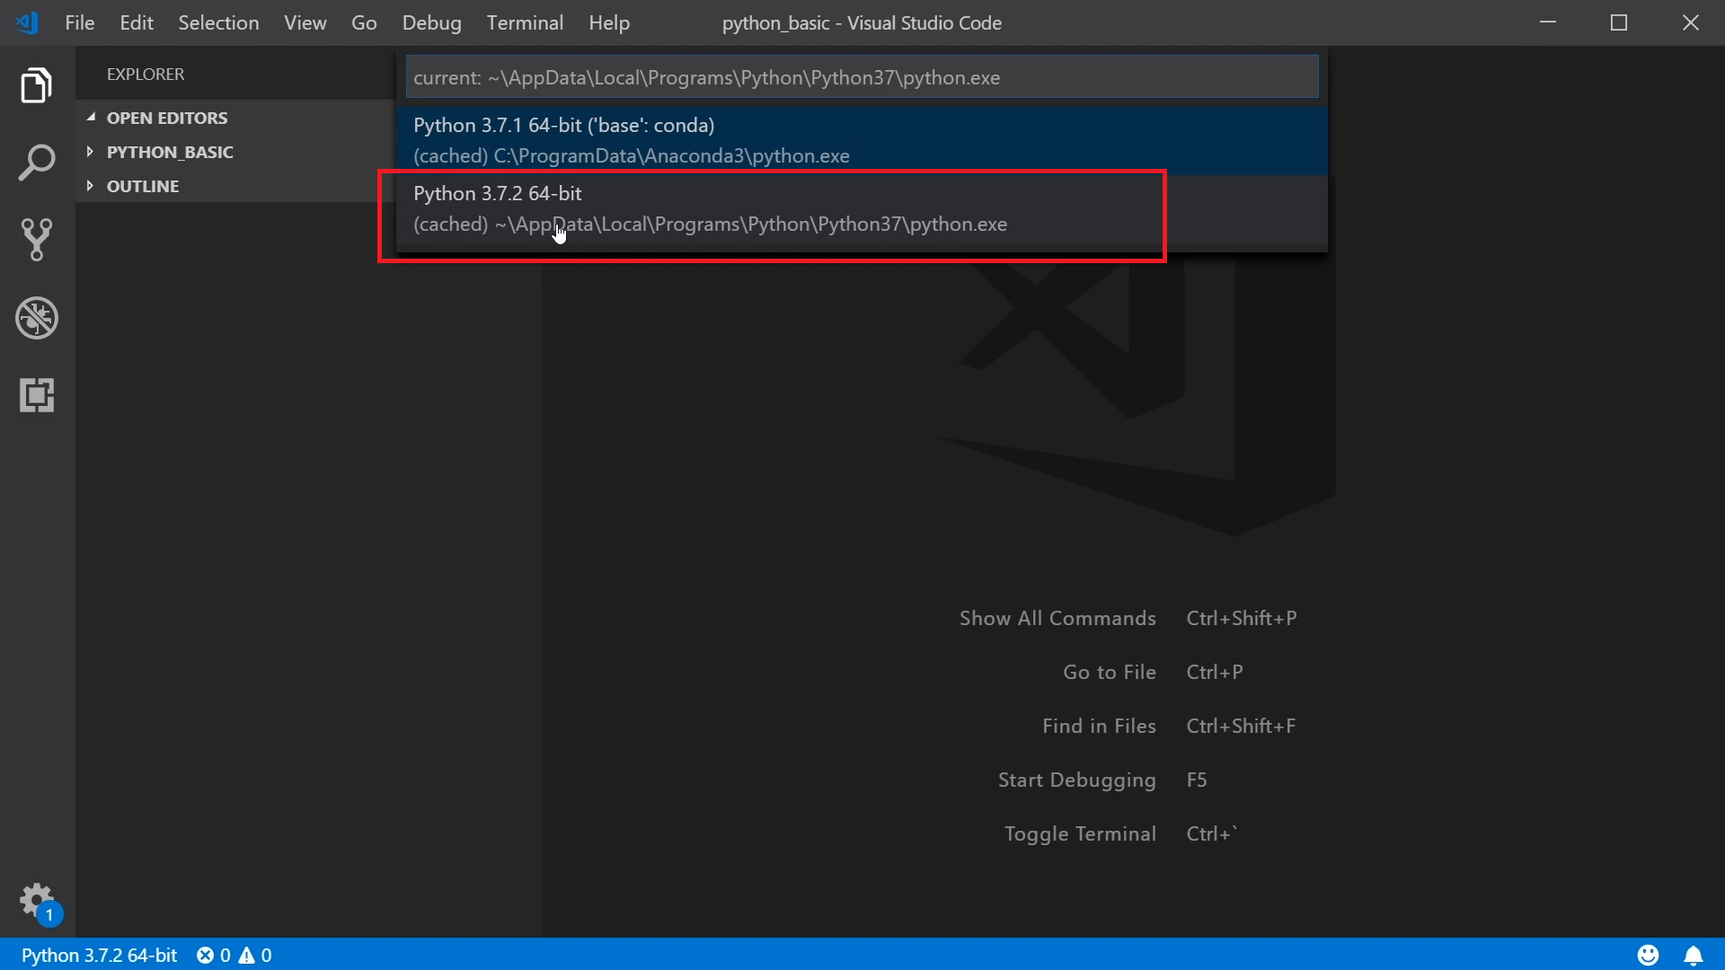
Task: Click the smiley feedback icon
Action: pos(1648,955)
